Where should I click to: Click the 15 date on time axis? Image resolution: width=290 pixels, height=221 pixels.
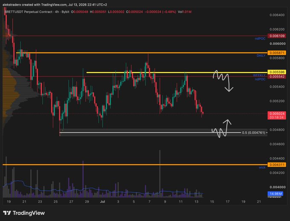pos(212,201)
